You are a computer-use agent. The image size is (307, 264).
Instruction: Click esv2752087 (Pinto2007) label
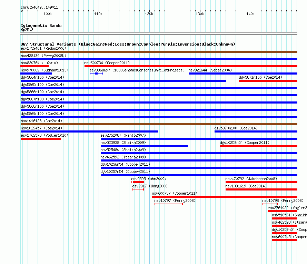pos(123,135)
